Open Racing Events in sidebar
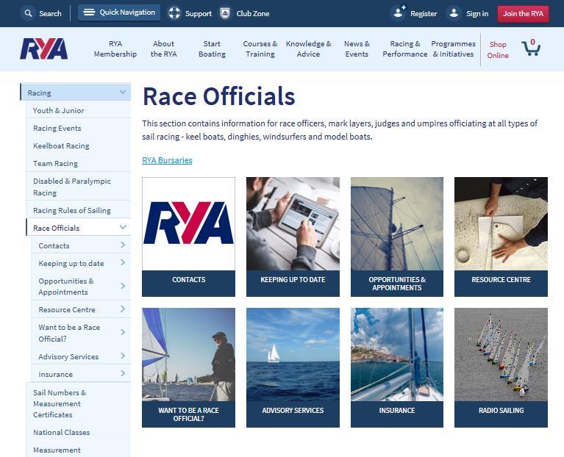564x457 pixels. coord(79,128)
